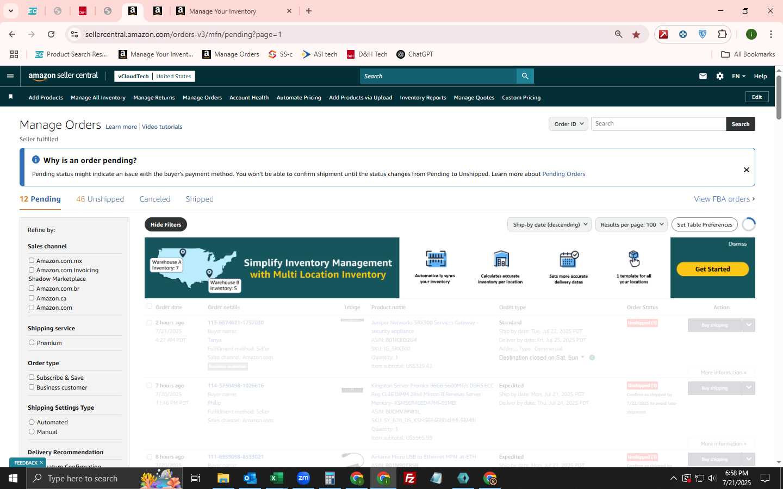Viewport: 783px width, 489px height.
Task: Switch to the Canceled tab
Action: (155, 199)
